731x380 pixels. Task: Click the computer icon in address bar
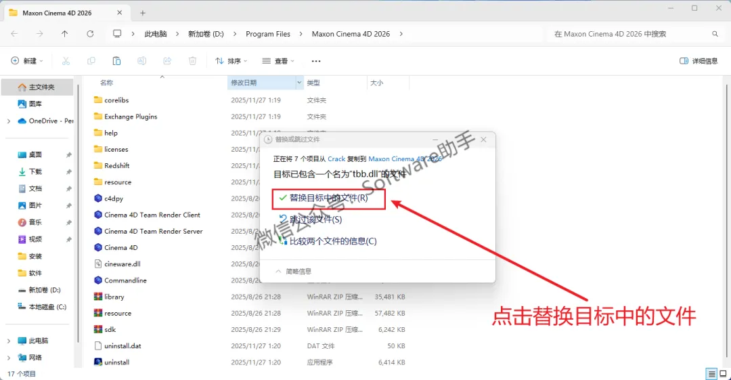coord(117,34)
